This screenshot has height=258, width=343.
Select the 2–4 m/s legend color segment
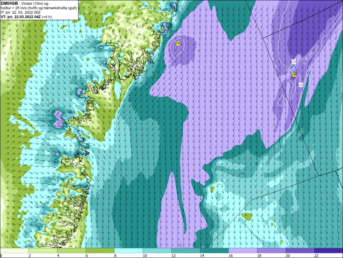click(x=43, y=250)
